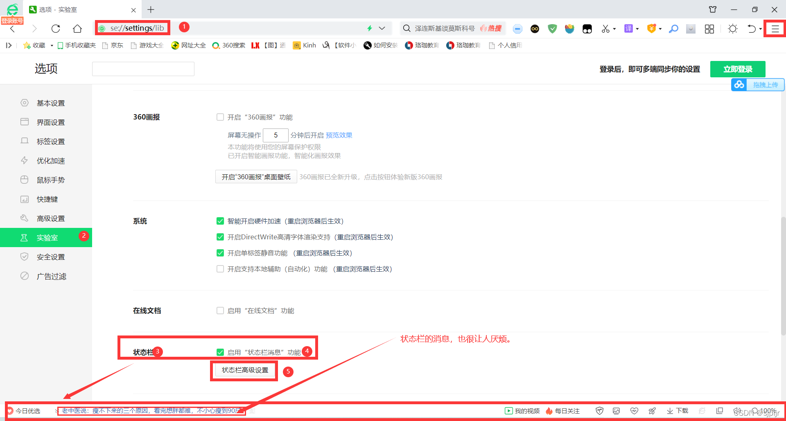This screenshot has width=786, height=421.
Task: Open 京东 bookmark
Action: tap(113, 45)
